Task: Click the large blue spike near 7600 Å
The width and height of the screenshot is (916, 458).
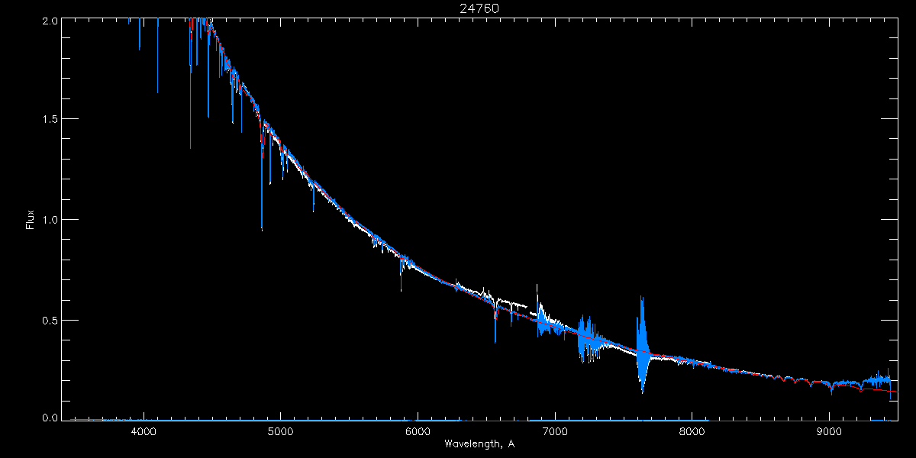Action: [642, 345]
